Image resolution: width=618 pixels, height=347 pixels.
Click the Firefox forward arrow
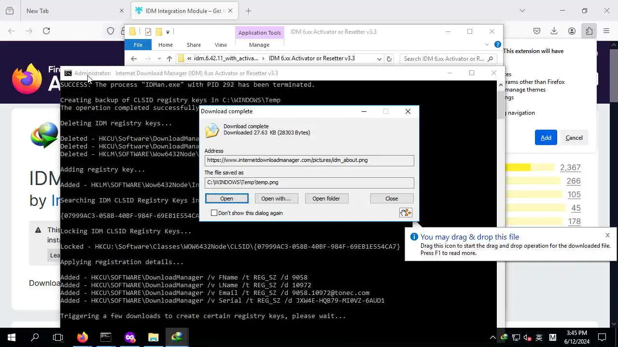tap(29, 31)
